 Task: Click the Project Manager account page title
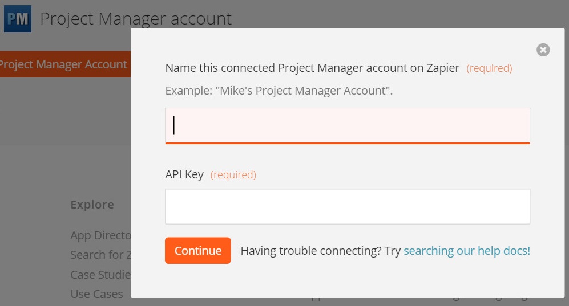pos(136,19)
